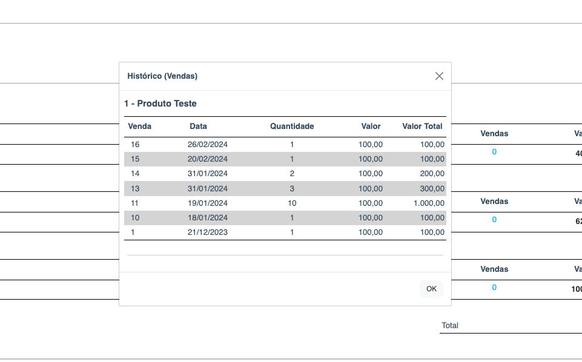582x362 pixels.
Task: Click the 200,00 total in sale 14
Action: [432, 174]
